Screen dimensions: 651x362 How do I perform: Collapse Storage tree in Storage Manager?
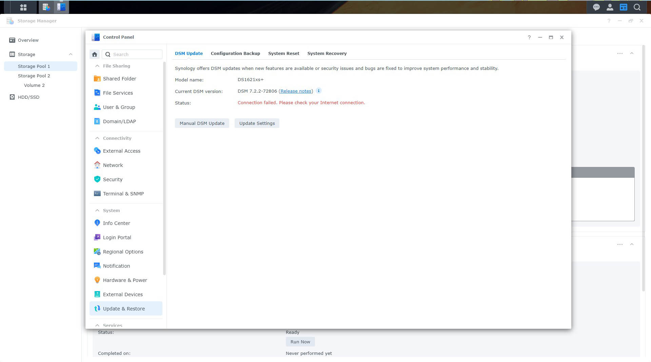point(71,54)
